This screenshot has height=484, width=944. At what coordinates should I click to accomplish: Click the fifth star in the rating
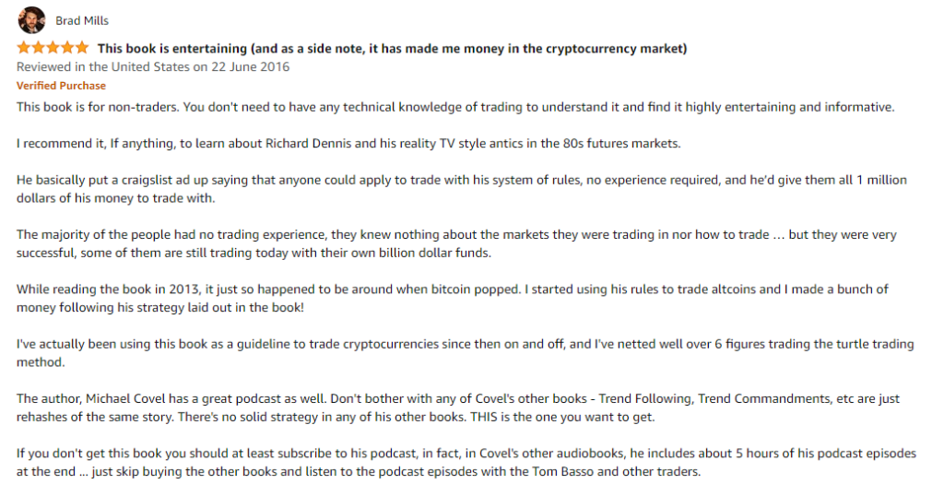(81, 48)
